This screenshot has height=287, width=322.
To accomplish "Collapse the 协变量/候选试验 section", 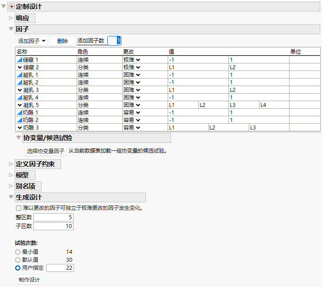I will [19, 138].
